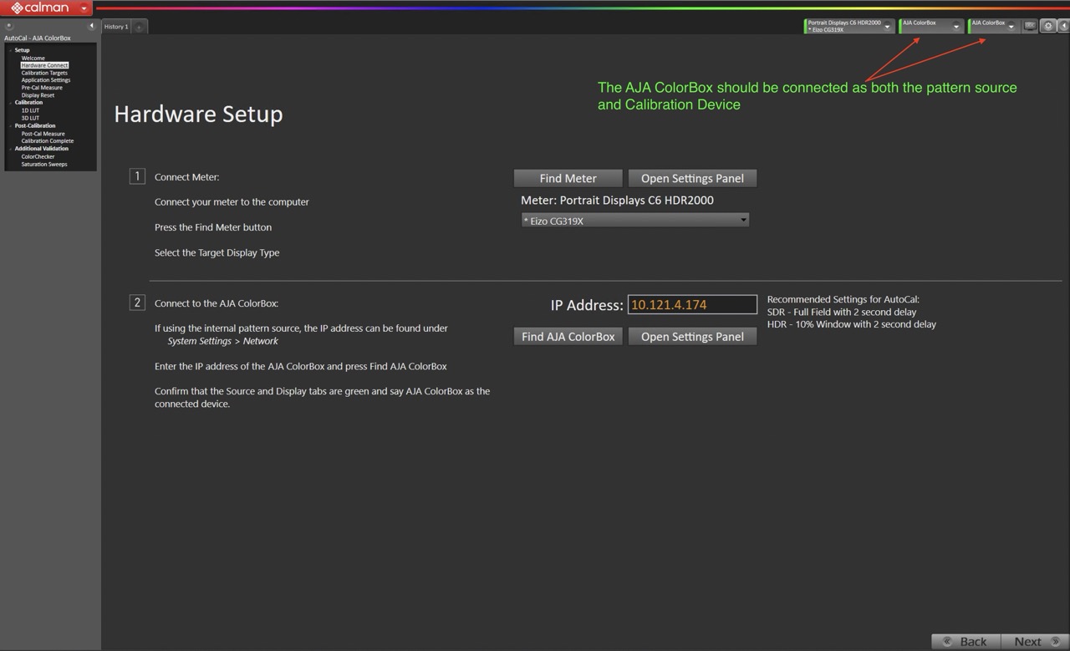This screenshot has width=1070, height=651.
Task: Click the Back navigation button
Action: [966, 642]
